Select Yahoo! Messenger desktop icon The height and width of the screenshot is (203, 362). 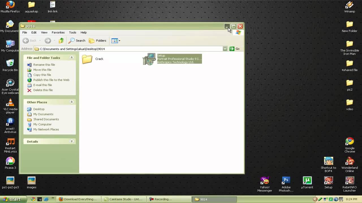click(x=264, y=184)
